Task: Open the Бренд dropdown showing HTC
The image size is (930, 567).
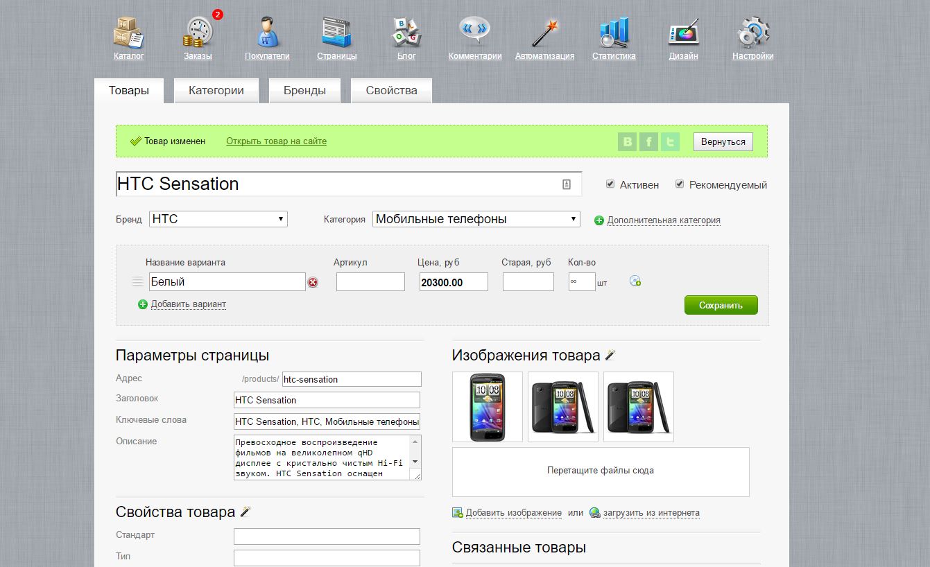Action: pos(218,219)
